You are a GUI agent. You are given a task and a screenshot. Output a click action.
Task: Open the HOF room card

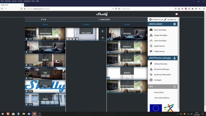pos(45,73)
